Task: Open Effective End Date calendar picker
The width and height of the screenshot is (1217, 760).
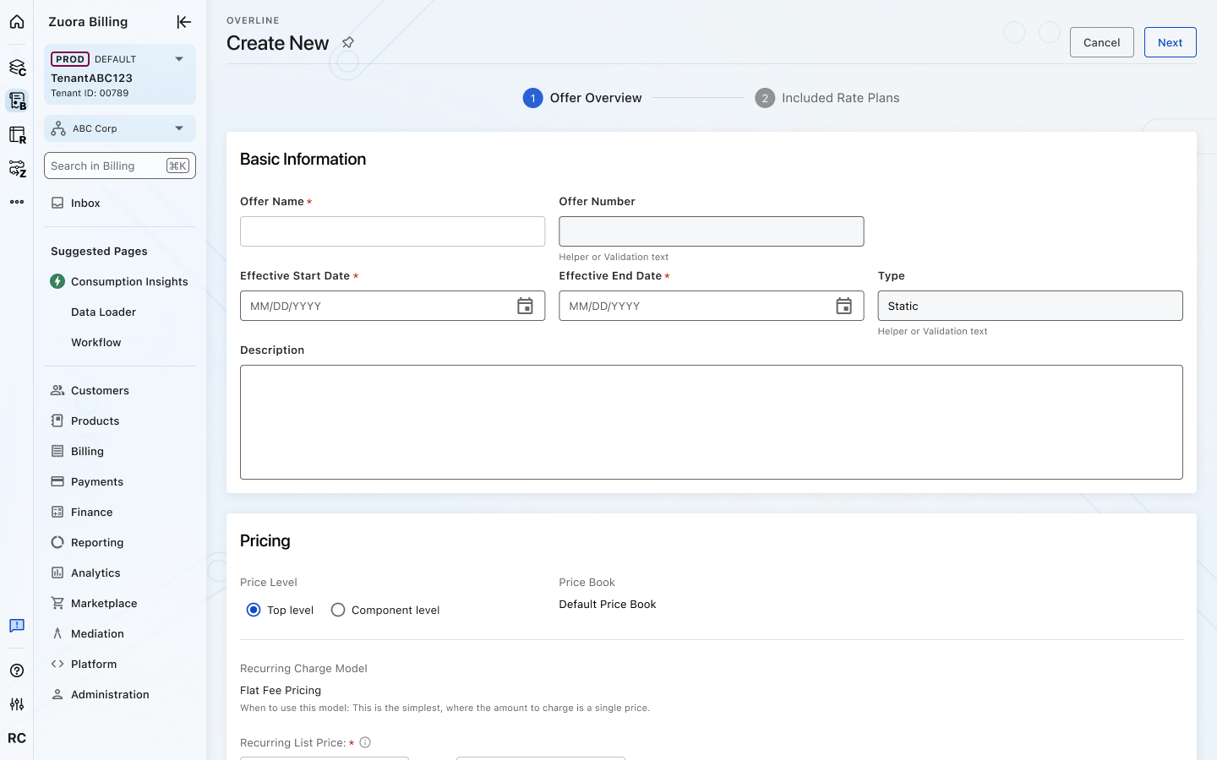Action: 843,306
